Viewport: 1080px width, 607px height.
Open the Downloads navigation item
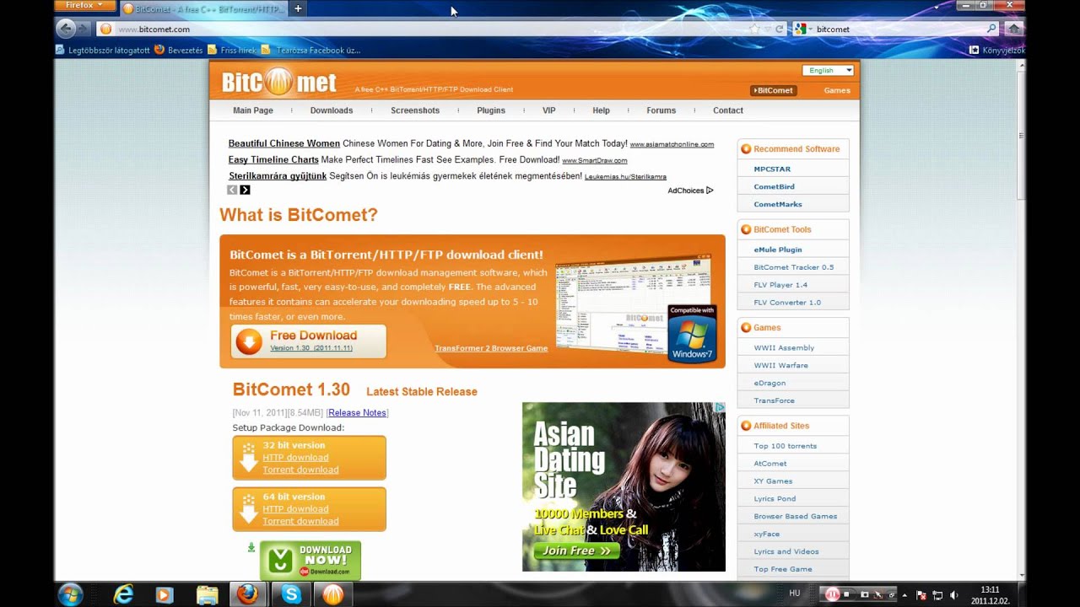coord(332,110)
